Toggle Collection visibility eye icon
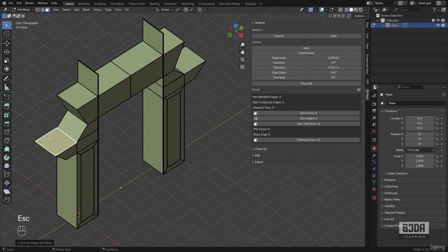Image resolution: width=448 pixels, height=252 pixels. point(438,20)
